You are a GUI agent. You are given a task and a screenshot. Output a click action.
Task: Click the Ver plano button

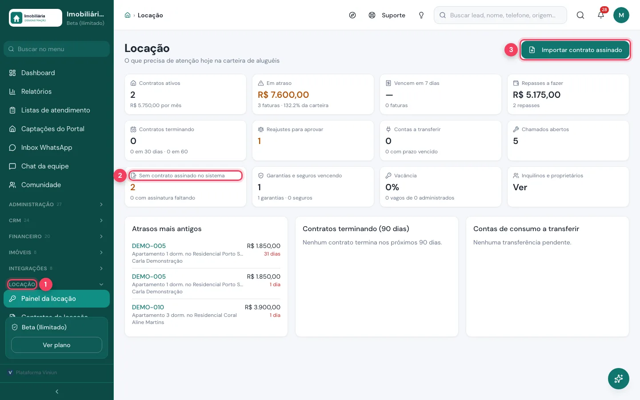[56, 345]
